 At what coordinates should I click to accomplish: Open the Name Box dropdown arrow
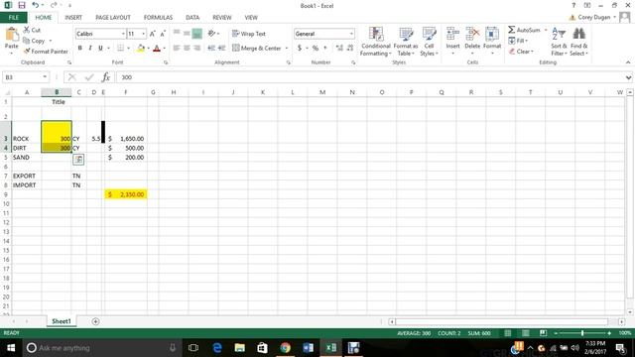pyautogui.click(x=45, y=77)
